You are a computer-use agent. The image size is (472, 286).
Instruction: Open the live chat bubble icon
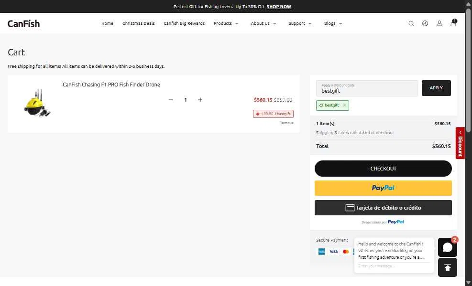(x=447, y=247)
